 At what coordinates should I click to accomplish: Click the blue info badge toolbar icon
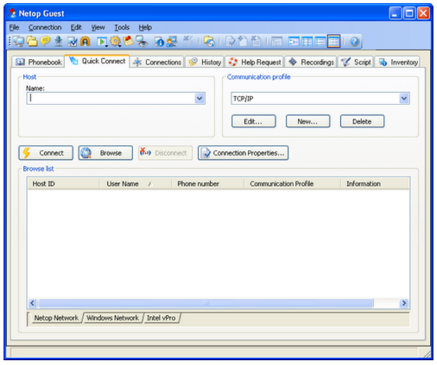tap(160, 41)
